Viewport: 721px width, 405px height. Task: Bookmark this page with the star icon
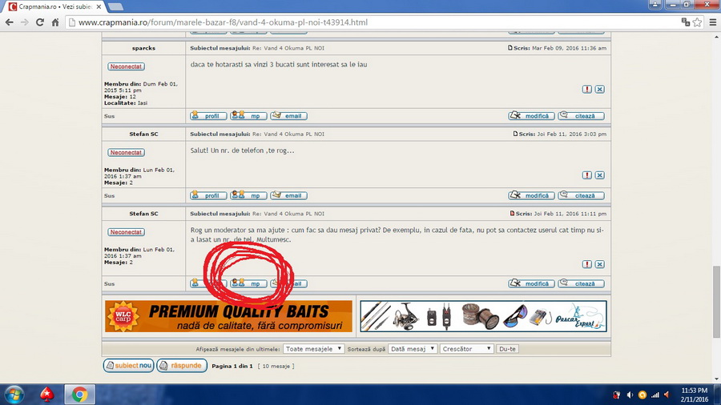coord(698,22)
